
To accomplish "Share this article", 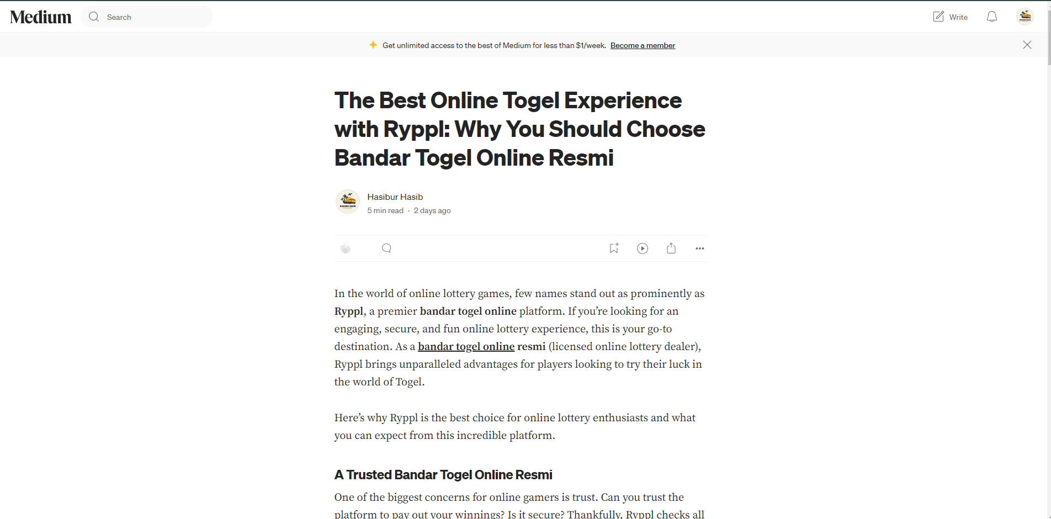I will (671, 248).
